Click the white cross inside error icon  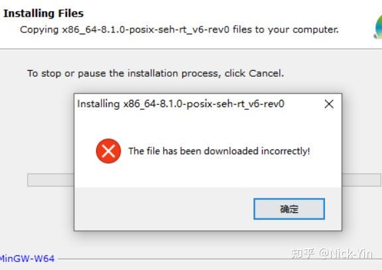click(108, 151)
